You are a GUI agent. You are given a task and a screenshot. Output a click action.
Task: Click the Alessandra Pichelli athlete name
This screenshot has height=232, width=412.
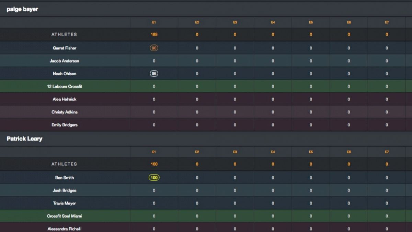(x=65, y=229)
